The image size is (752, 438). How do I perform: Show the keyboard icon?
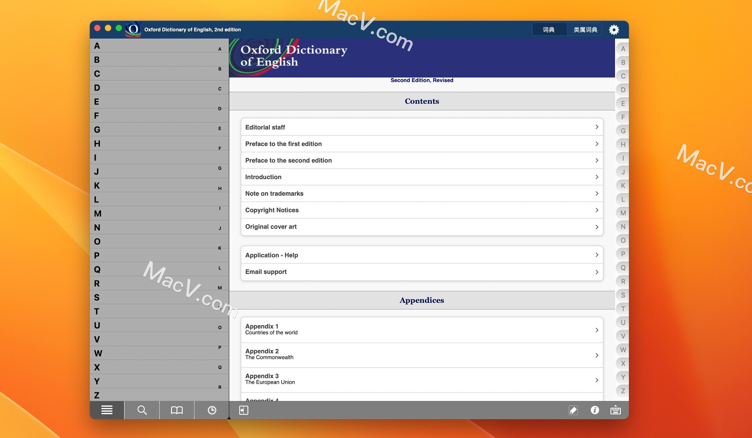pyautogui.click(x=615, y=410)
